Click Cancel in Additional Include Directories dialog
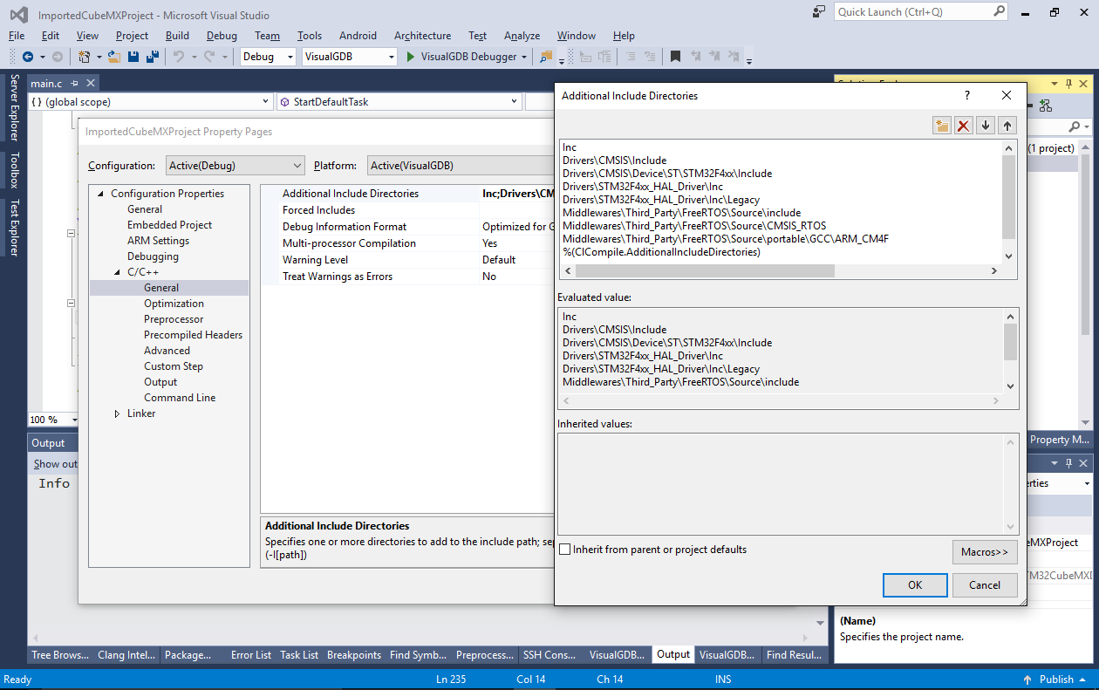This screenshot has width=1099, height=690. click(x=985, y=585)
